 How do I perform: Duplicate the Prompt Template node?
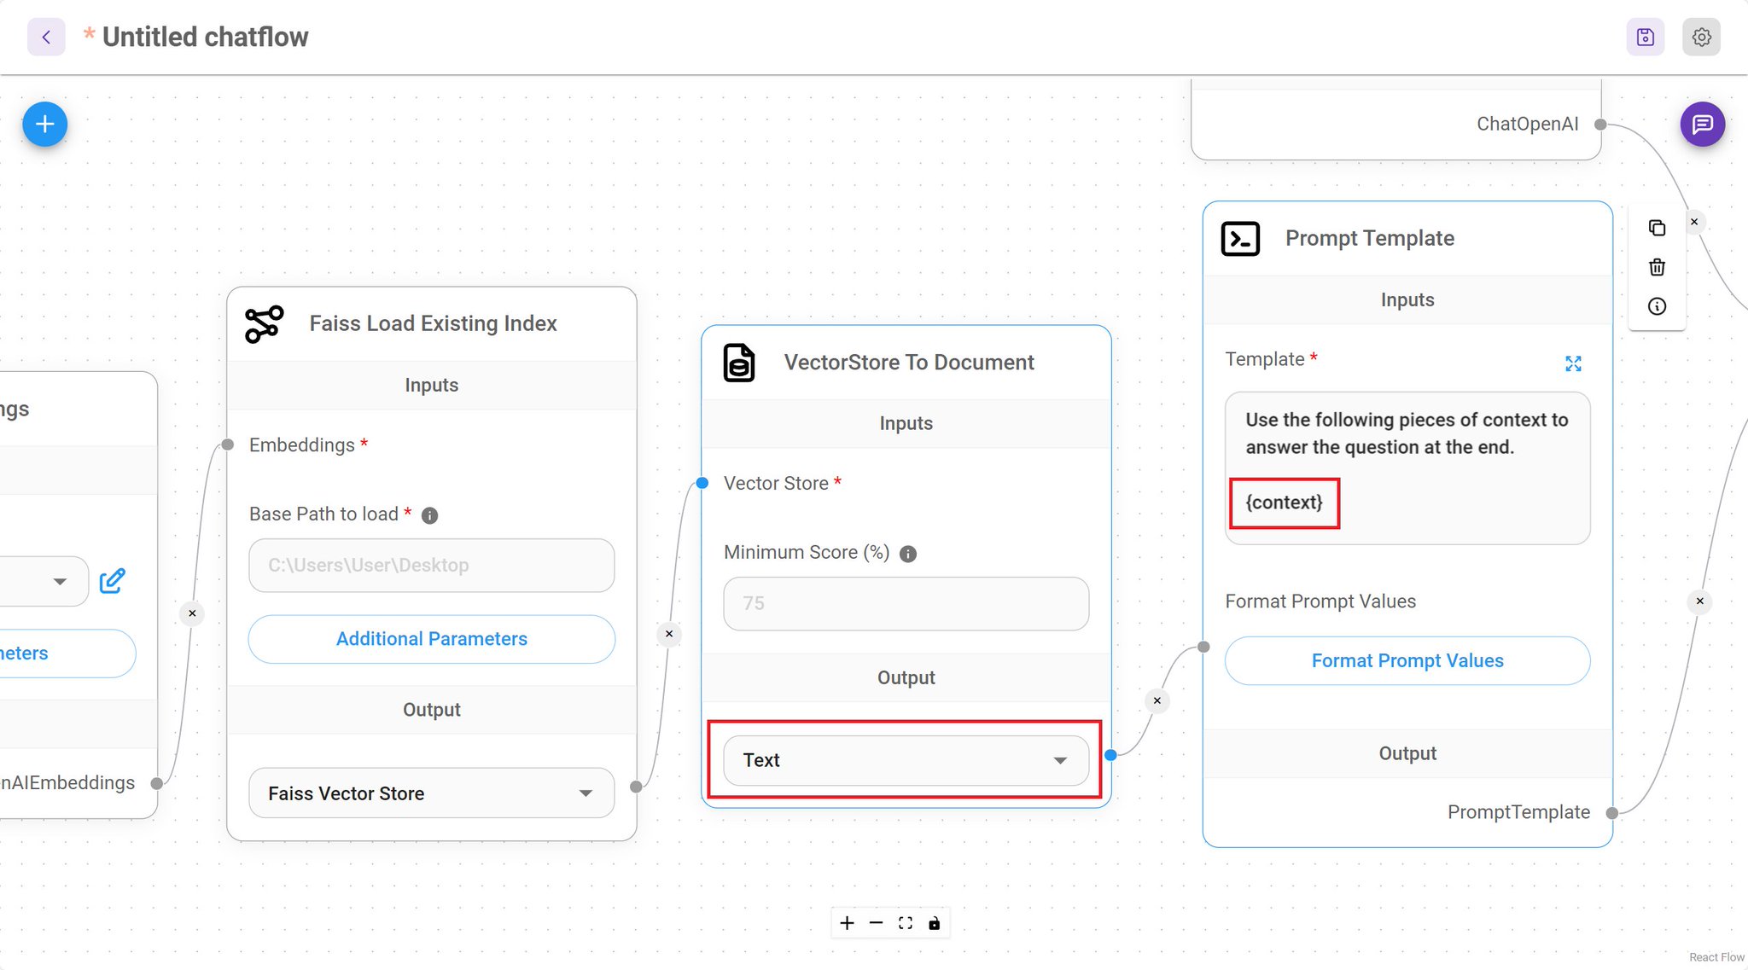click(1657, 228)
